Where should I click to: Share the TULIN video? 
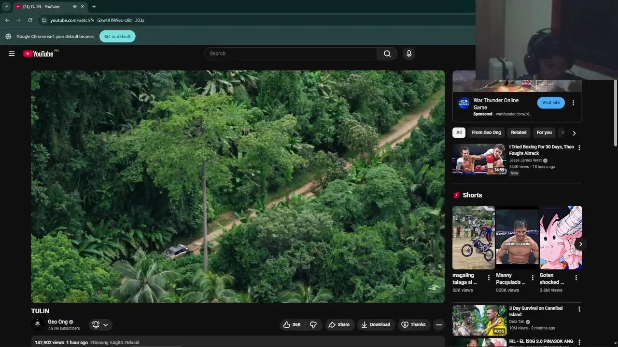(x=339, y=324)
